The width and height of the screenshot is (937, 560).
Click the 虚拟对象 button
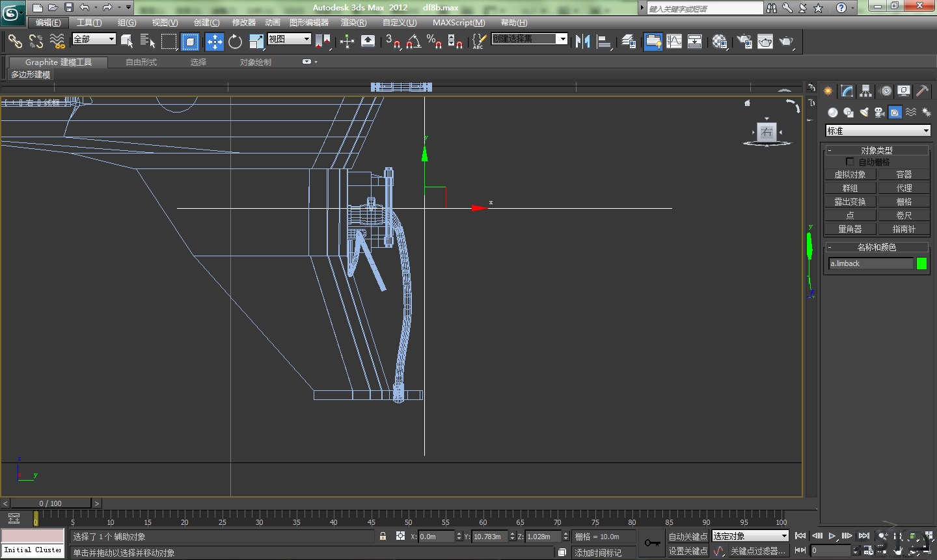pyautogui.click(x=850, y=175)
